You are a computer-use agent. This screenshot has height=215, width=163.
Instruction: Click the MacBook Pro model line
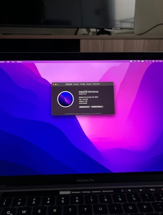[x=89, y=97]
